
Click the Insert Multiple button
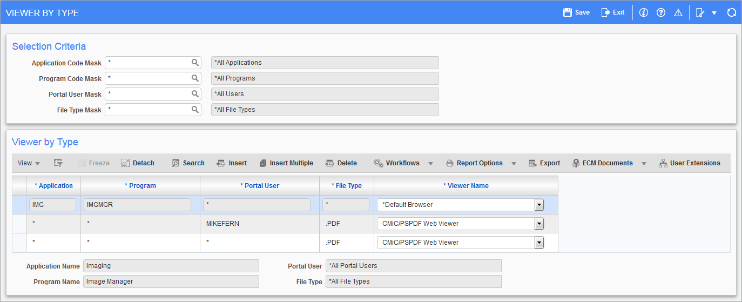coord(286,163)
